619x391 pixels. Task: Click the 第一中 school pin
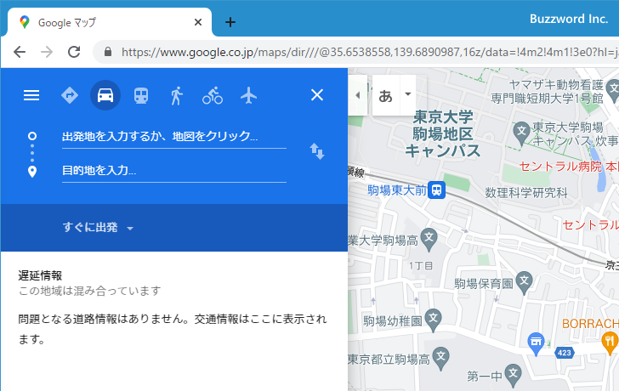coord(513,375)
